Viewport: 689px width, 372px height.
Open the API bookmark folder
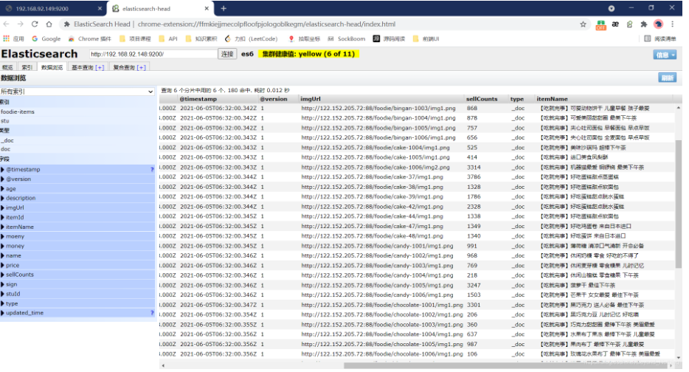168,38
